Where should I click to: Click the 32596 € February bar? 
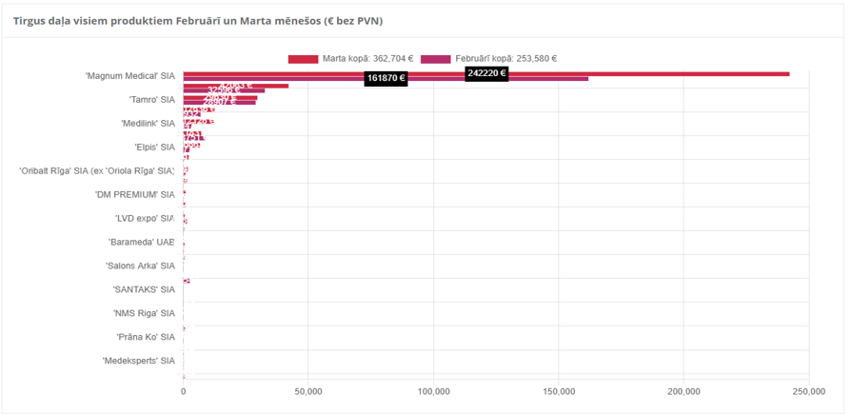[224, 90]
